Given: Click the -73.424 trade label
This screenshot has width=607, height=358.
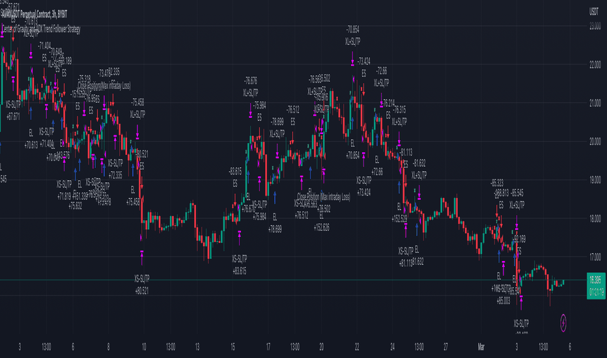Looking at the screenshot, I should pos(363,61).
